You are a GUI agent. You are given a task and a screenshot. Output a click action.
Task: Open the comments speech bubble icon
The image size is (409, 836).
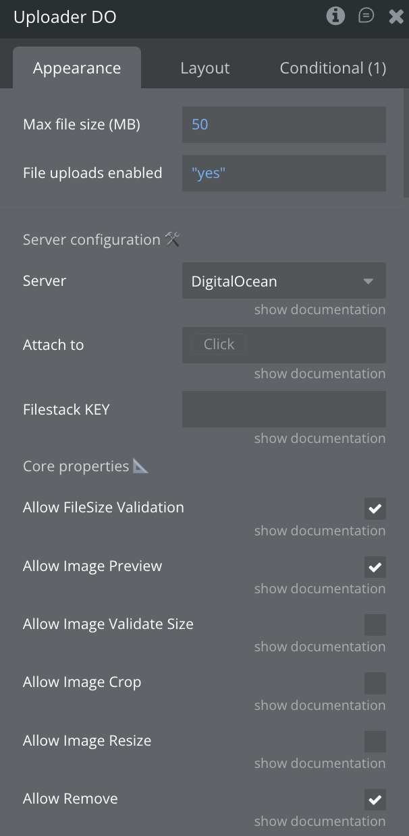point(366,16)
